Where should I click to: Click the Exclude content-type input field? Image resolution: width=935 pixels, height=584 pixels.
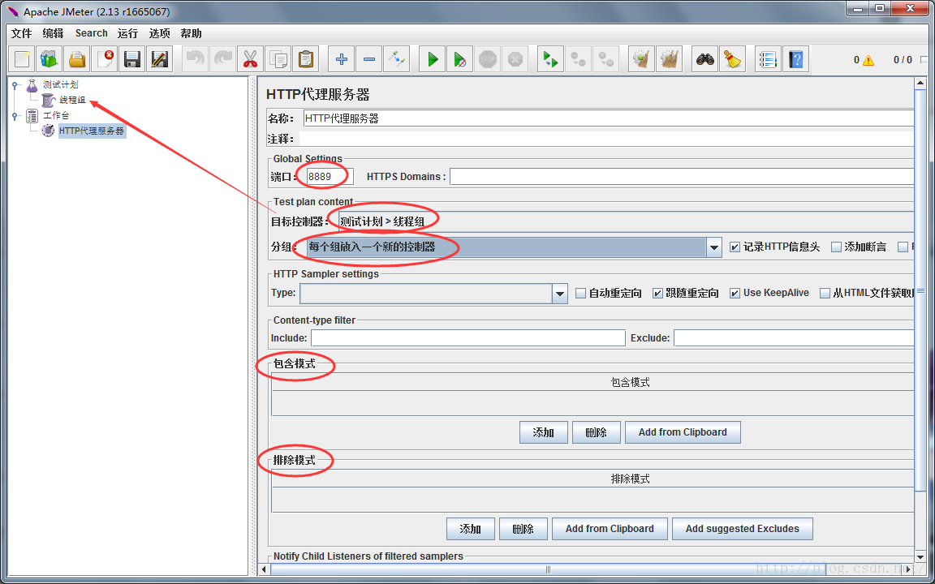795,338
